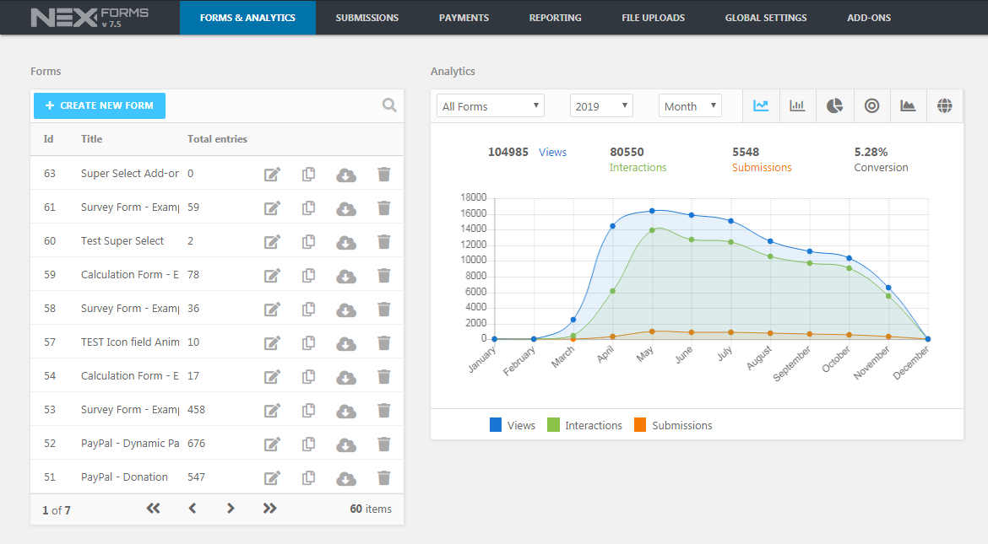Toggle the Interactions legend series
Screen dimensions: 988x544
tap(584, 425)
